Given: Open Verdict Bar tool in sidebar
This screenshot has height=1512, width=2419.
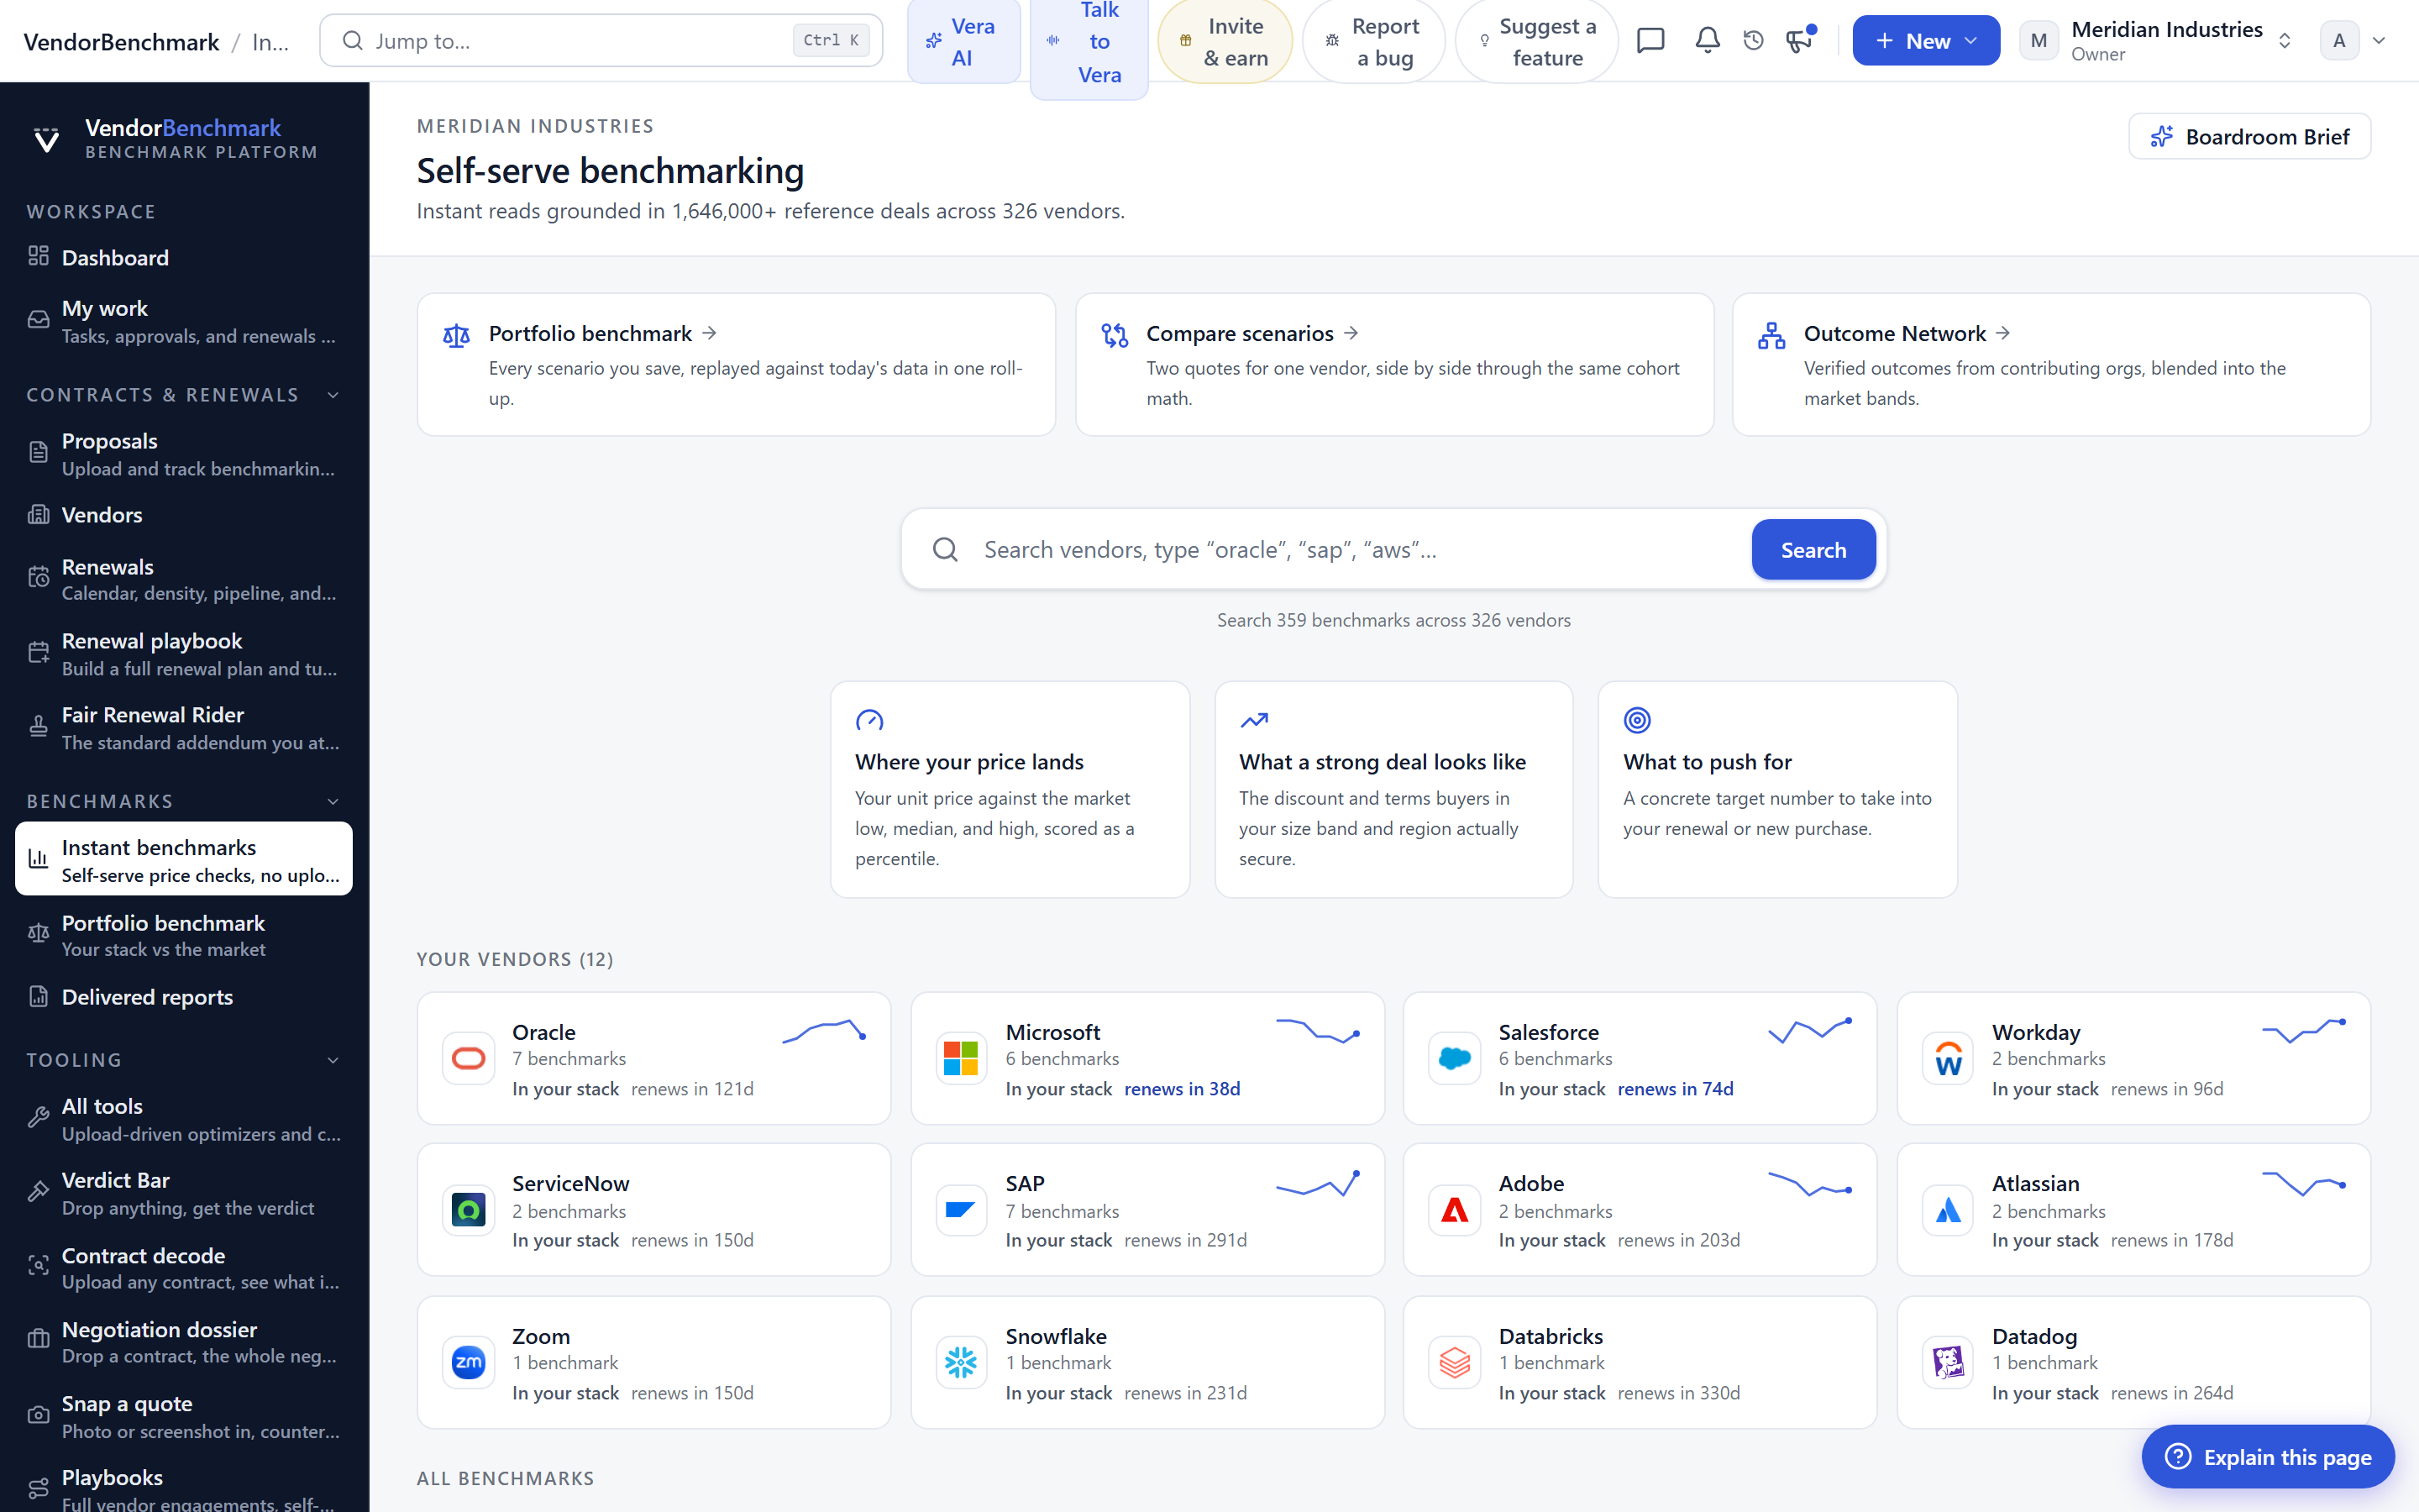Looking at the screenshot, I should tap(184, 1193).
